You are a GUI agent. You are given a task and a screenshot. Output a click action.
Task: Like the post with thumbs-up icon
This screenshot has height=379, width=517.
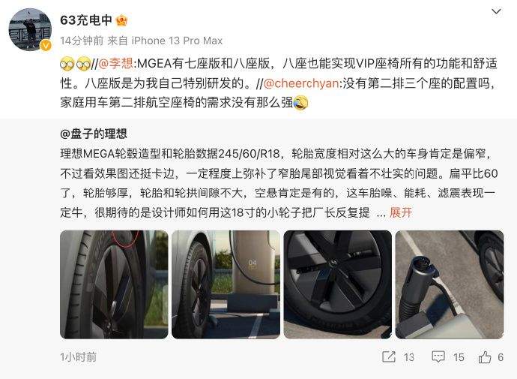(x=485, y=357)
